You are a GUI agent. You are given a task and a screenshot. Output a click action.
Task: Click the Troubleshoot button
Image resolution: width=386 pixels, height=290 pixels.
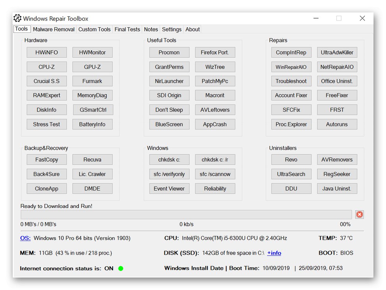tap(291, 81)
